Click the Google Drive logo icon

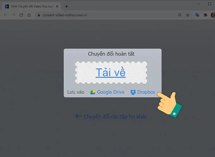[93, 92]
